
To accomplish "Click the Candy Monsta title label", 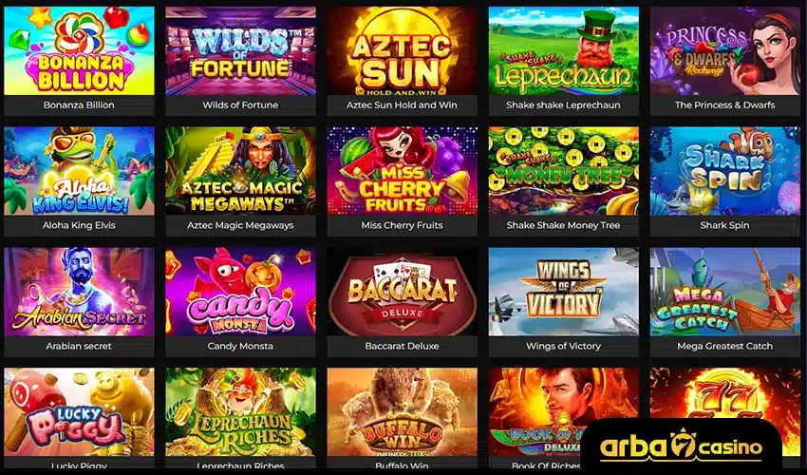I will tap(240, 346).
